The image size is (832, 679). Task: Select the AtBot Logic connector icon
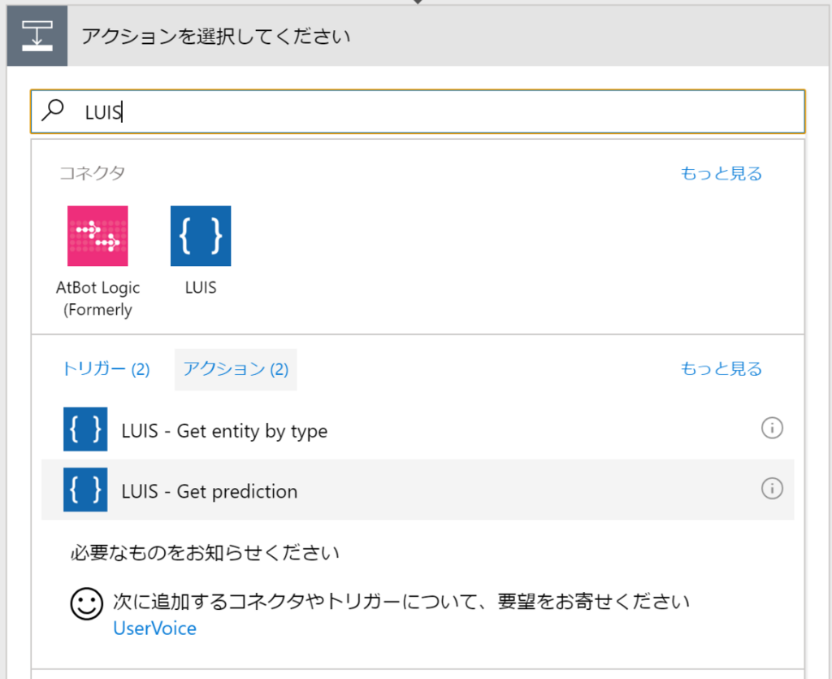(x=97, y=237)
